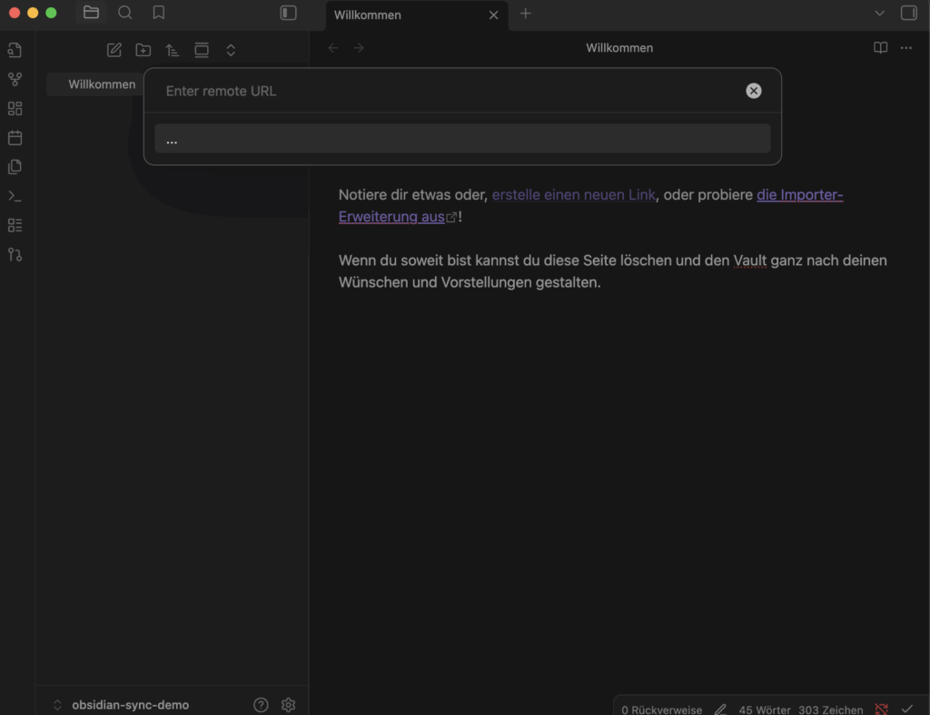The width and height of the screenshot is (930, 715).
Task: Create a new folder in file explorer
Action: (x=143, y=50)
